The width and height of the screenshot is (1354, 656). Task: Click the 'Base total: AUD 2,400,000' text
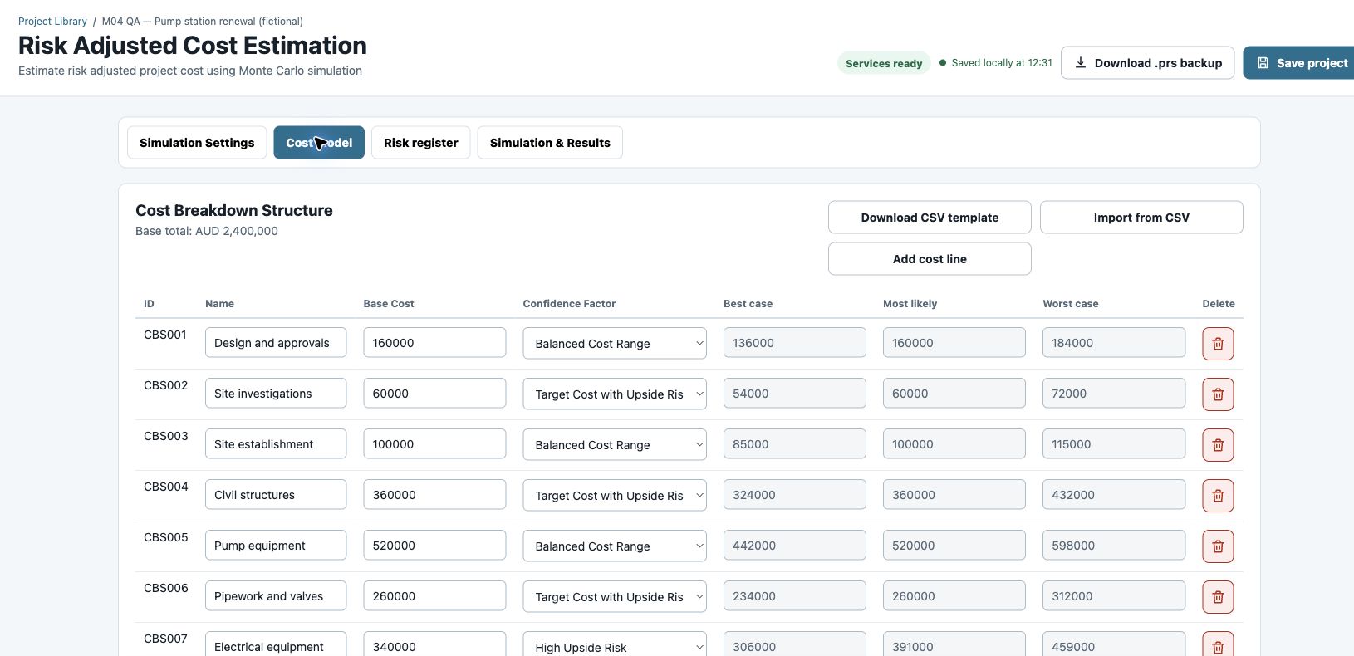tap(207, 231)
